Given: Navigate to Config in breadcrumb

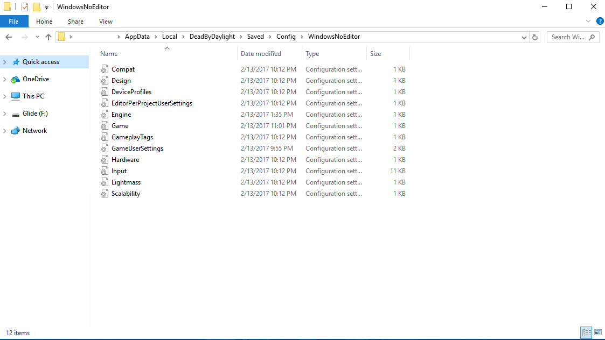Looking at the screenshot, I should click(286, 37).
